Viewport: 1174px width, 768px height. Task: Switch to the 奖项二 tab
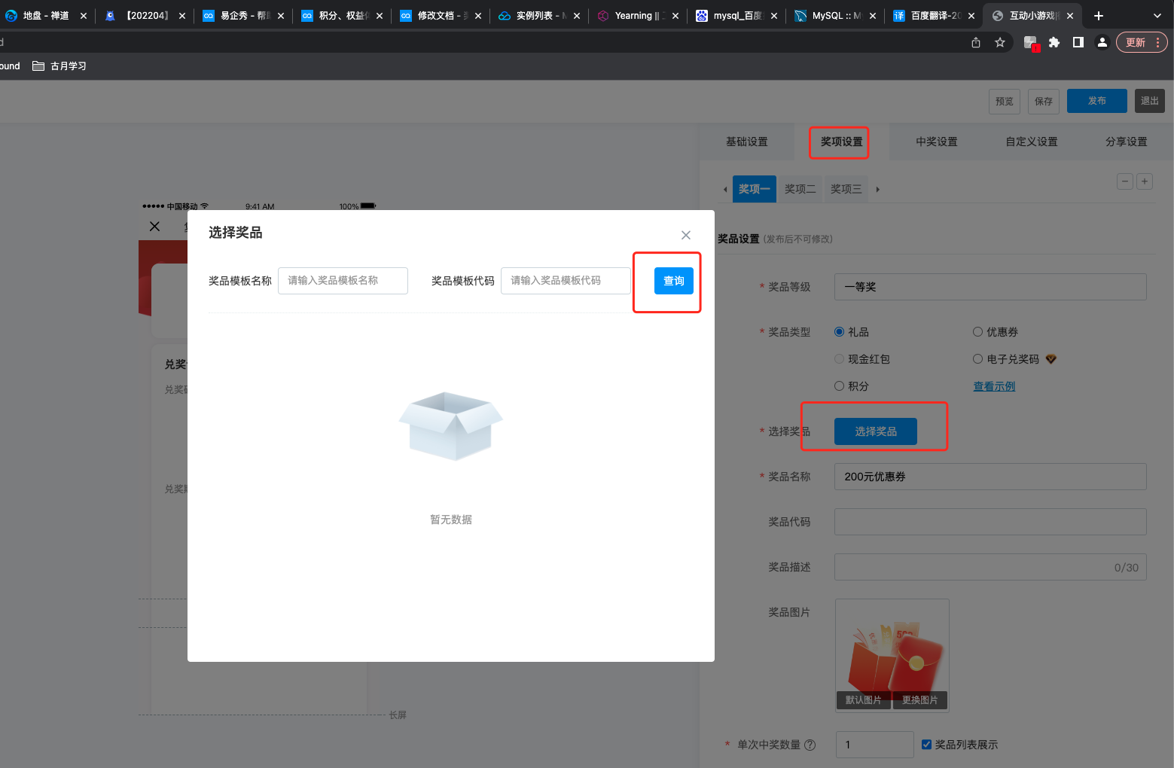800,189
